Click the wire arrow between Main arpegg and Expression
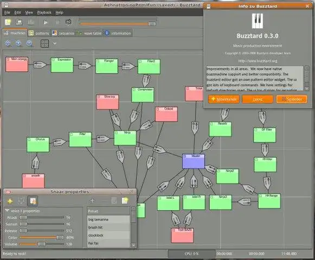 tap(40, 64)
